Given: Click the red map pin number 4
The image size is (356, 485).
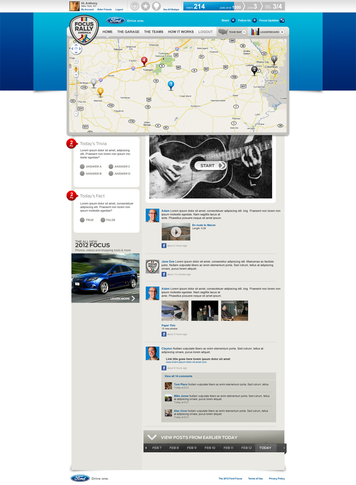Looking at the screenshot, I should (x=144, y=61).
